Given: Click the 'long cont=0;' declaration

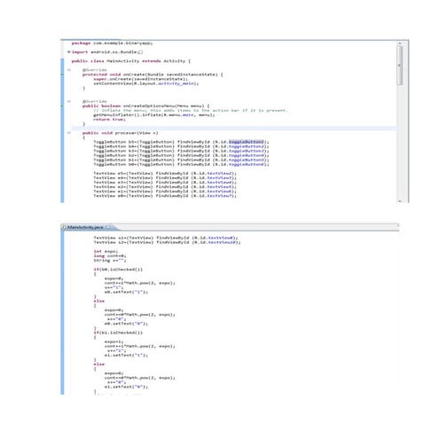Looking at the screenshot, I should coord(110,255).
